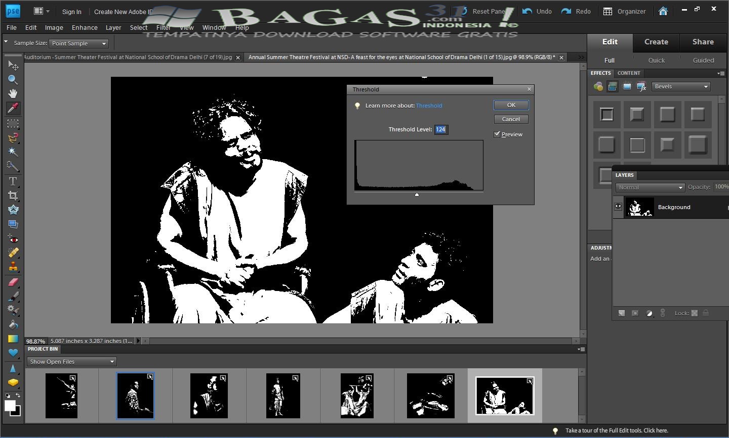Screen dimensions: 729x438
Task: Open the Enhance menu
Action: 85,27
